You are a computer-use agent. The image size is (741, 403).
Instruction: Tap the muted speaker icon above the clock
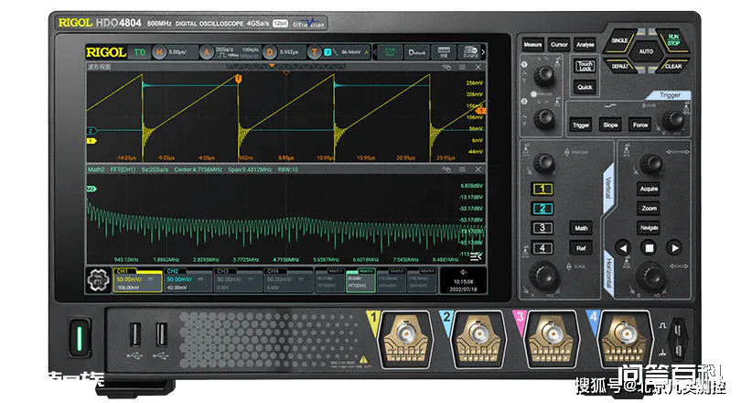[x=464, y=272]
